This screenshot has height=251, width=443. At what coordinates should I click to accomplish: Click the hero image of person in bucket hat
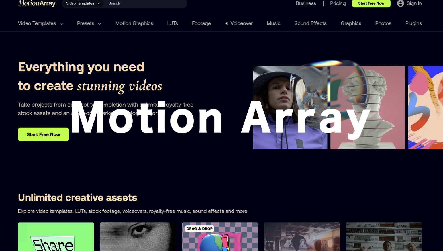pyautogui.click(x=290, y=107)
